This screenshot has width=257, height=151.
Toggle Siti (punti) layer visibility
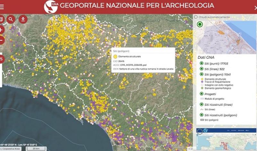(201, 63)
